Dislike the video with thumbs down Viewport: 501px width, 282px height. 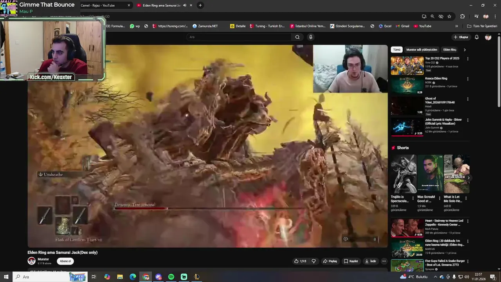[x=314, y=261]
